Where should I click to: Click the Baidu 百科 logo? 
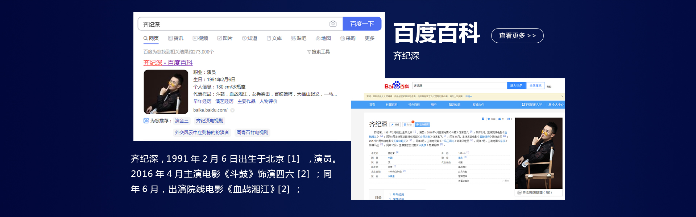tap(397, 85)
